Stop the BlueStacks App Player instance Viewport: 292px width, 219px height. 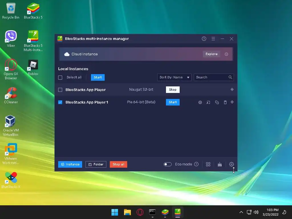(x=173, y=90)
